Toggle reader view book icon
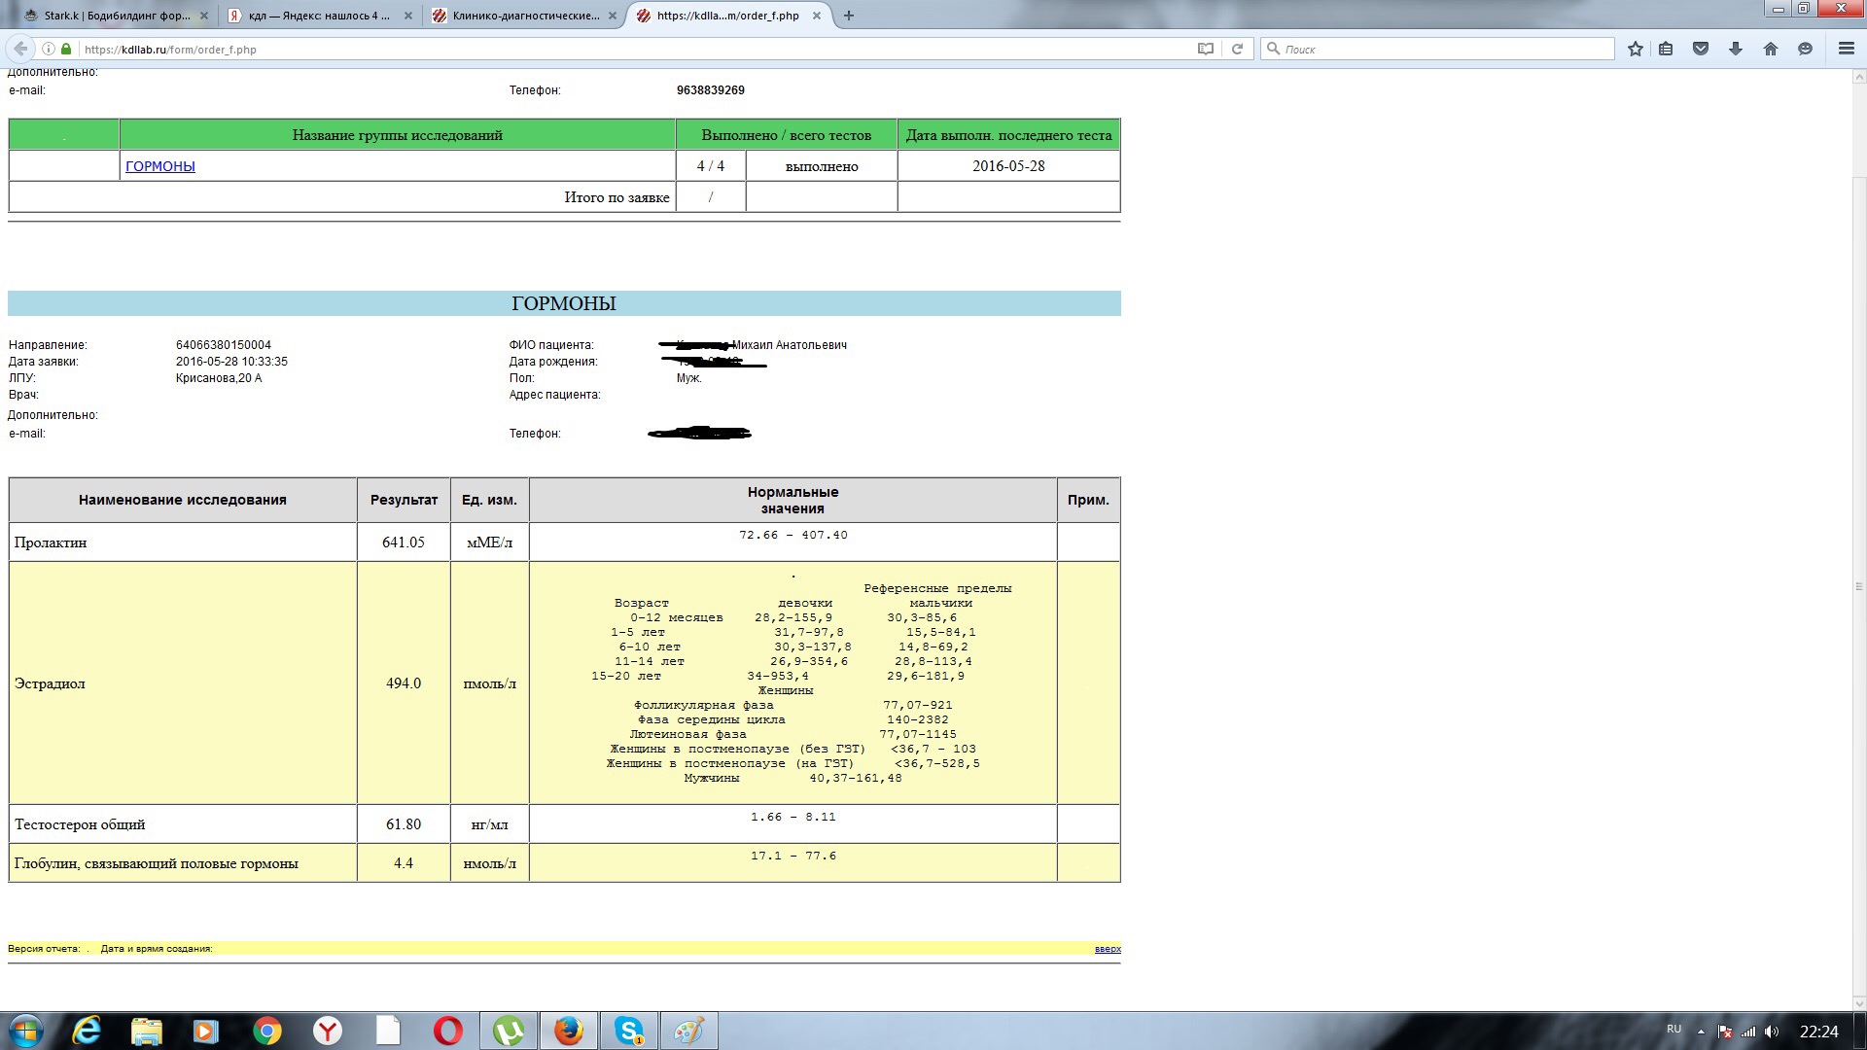 tap(1206, 49)
